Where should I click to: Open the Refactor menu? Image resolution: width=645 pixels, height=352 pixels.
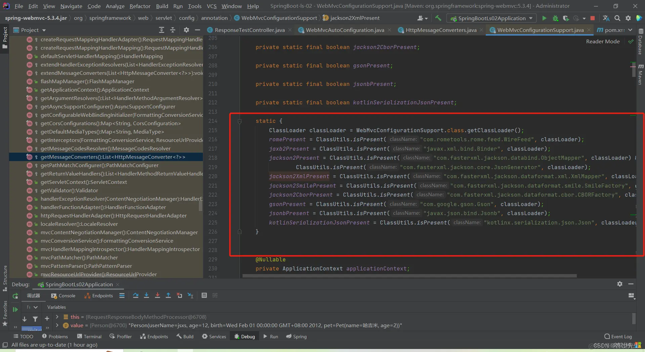point(140,6)
